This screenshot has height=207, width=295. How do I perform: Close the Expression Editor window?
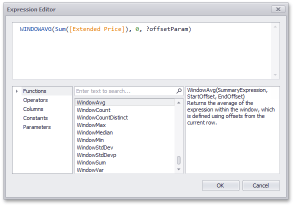278,9
